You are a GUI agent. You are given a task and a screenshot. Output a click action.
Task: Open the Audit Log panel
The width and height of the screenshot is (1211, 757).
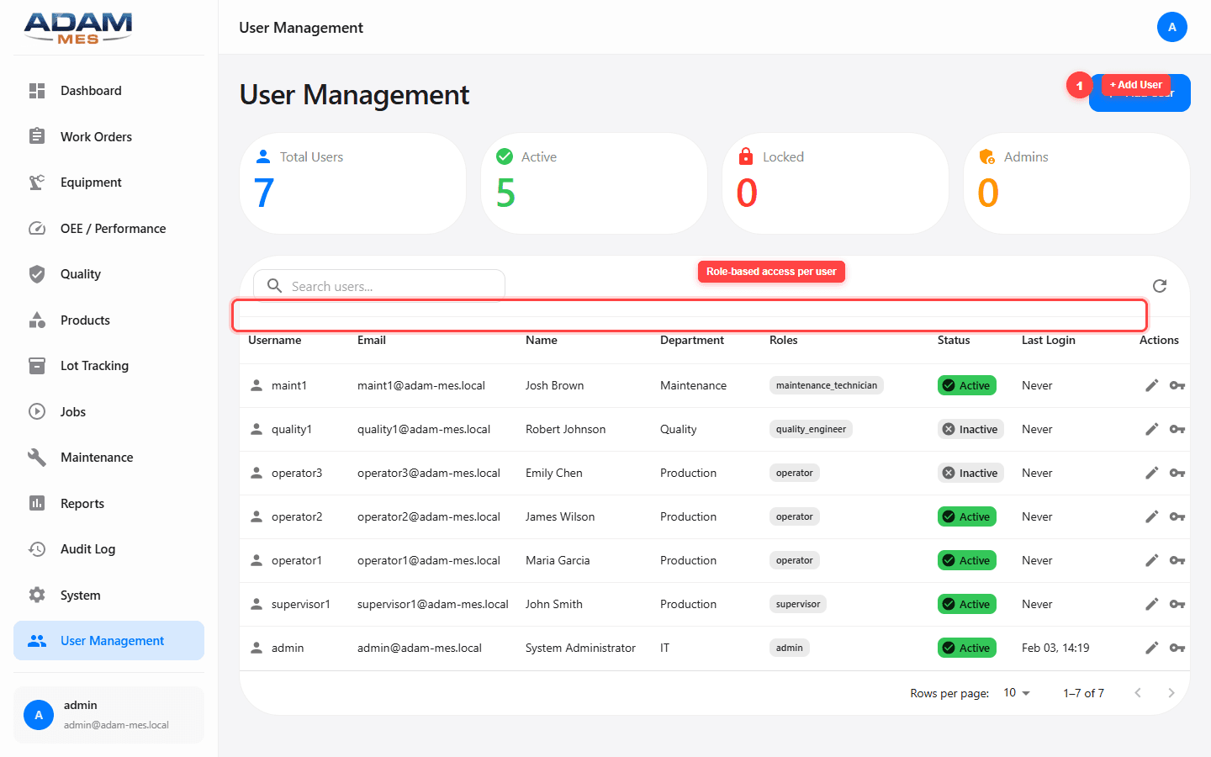pos(89,548)
